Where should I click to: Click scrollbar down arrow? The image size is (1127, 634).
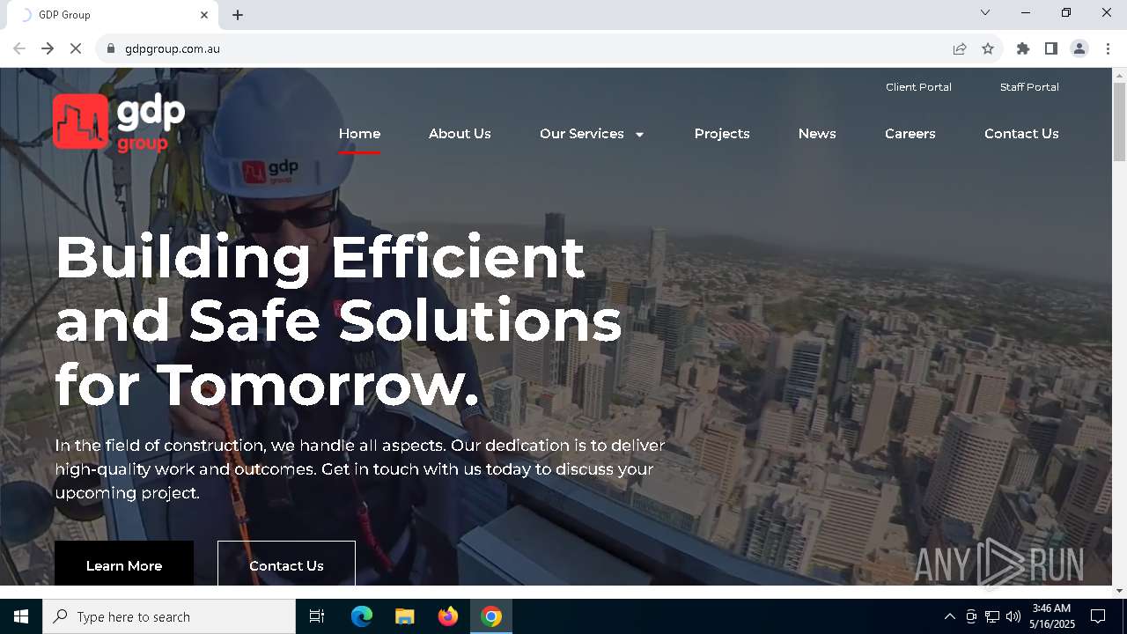pyautogui.click(x=1119, y=591)
